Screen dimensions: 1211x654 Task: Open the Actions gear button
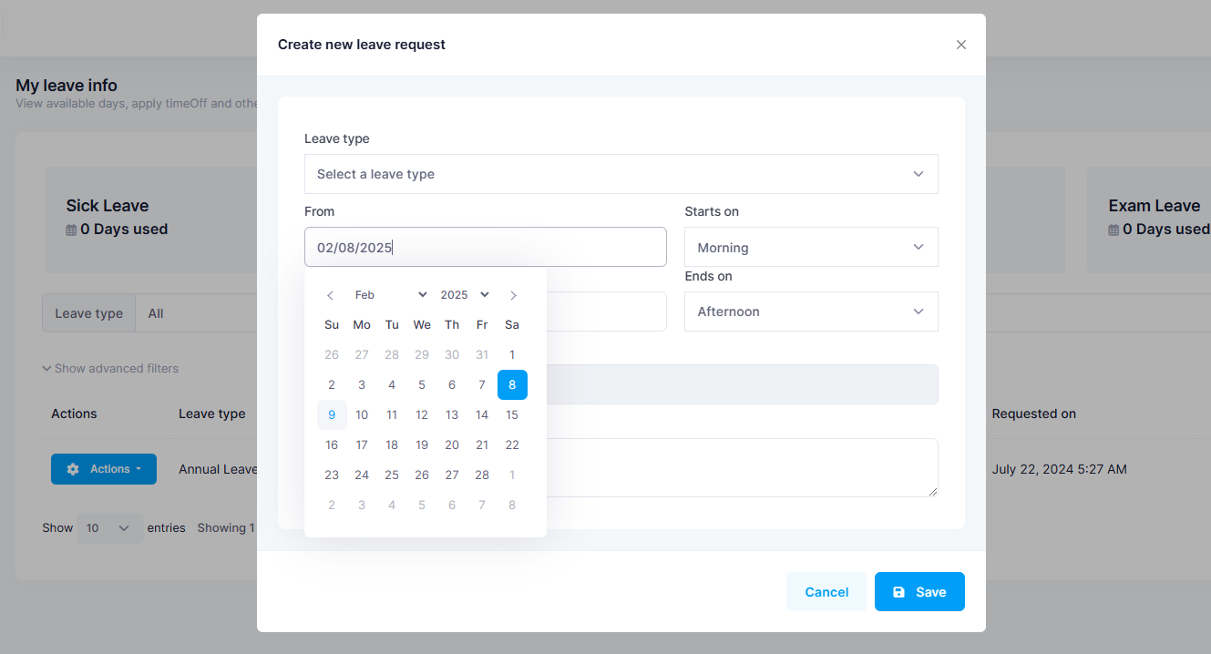104,469
